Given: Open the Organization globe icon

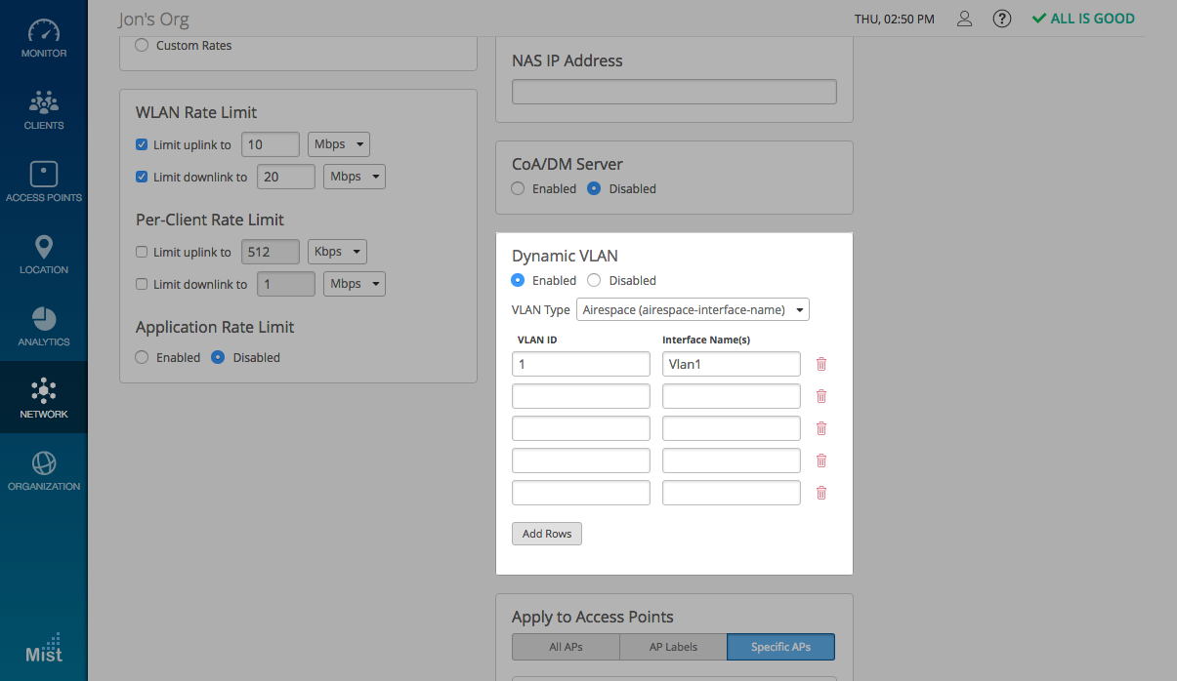Looking at the screenshot, I should (44, 471).
